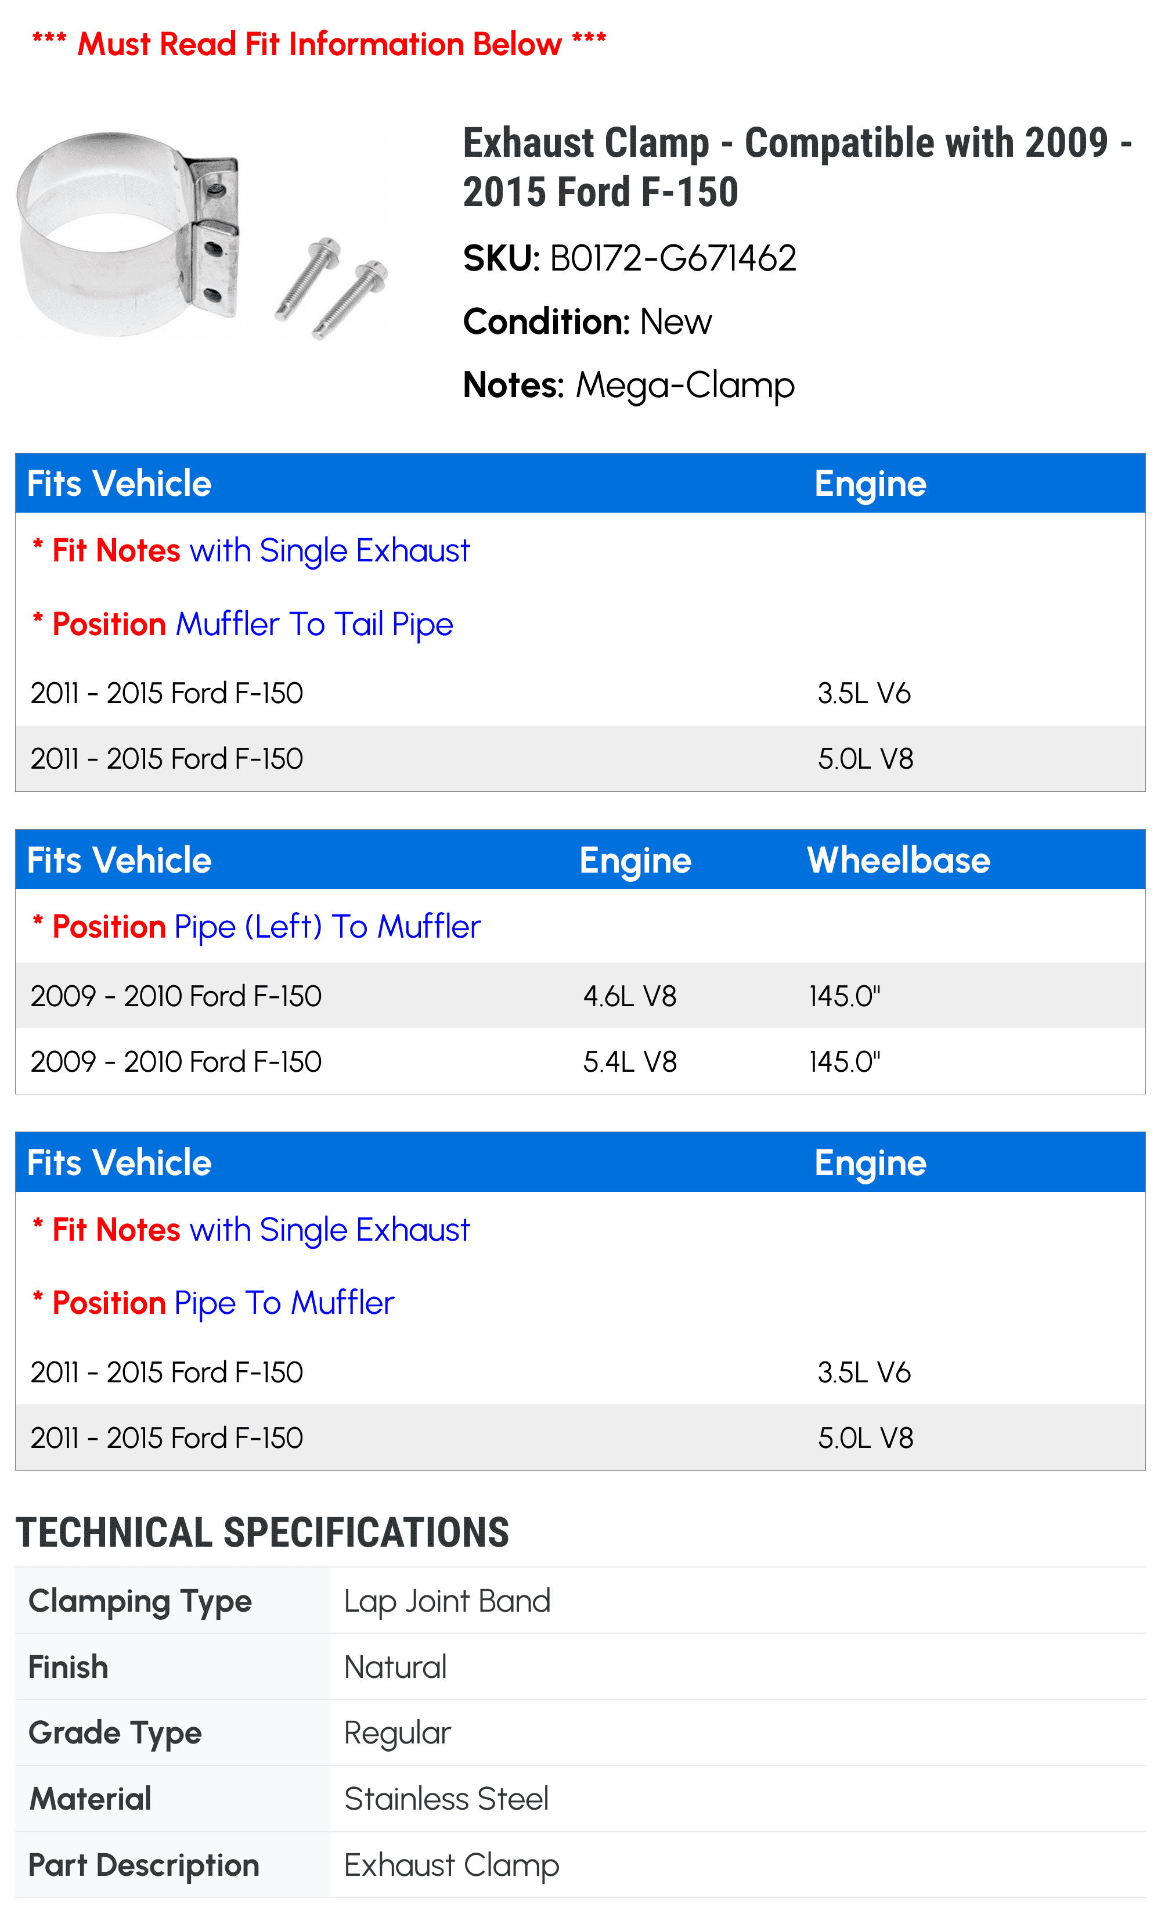The width and height of the screenshot is (1161, 1913).
Task: Click the Material Stainless Steel row
Action: (580, 1799)
